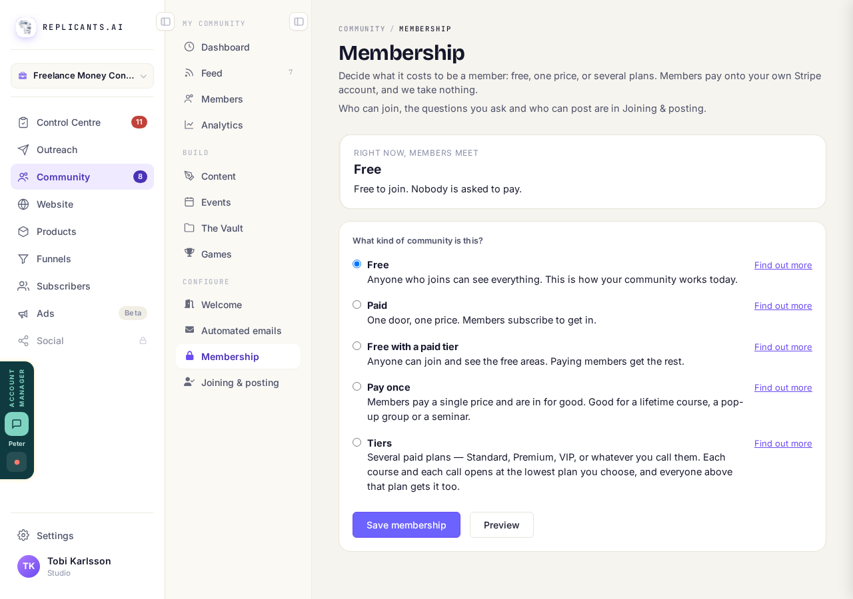Viewport: 853px width, 599px height.
Task: Click the Preview button
Action: (x=502, y=524)
